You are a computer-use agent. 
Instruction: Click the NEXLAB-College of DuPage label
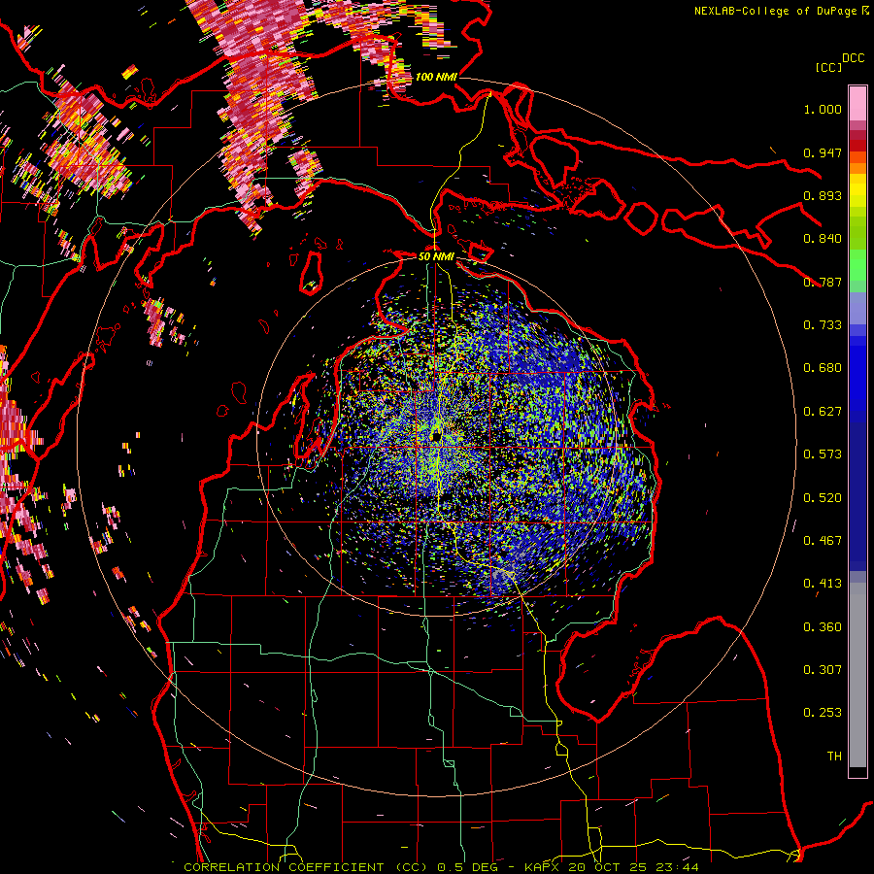tap(775, 11)
